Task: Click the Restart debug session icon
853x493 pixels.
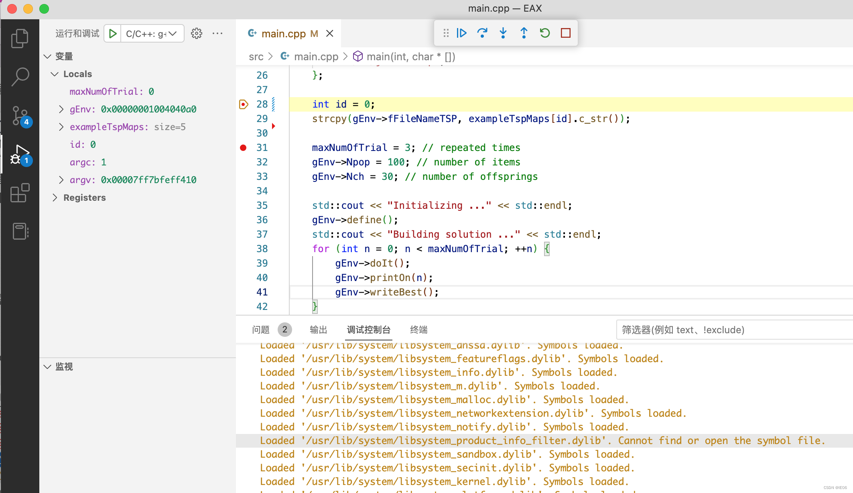Action: [544, 32]
